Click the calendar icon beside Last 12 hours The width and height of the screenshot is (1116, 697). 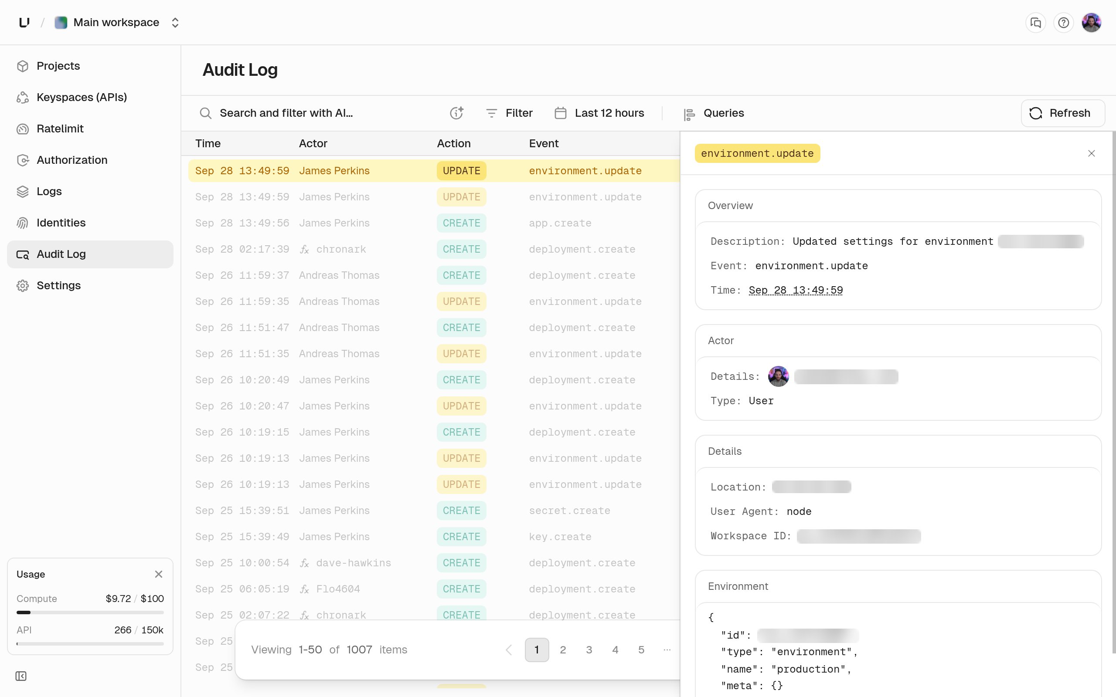[x=560, y=113]
